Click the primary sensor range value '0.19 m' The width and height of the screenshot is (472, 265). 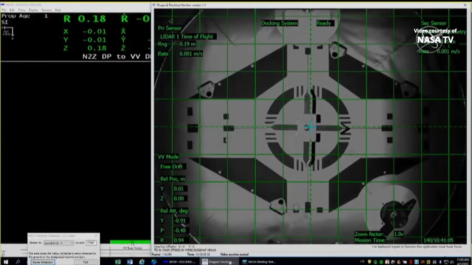pos(187,44)
